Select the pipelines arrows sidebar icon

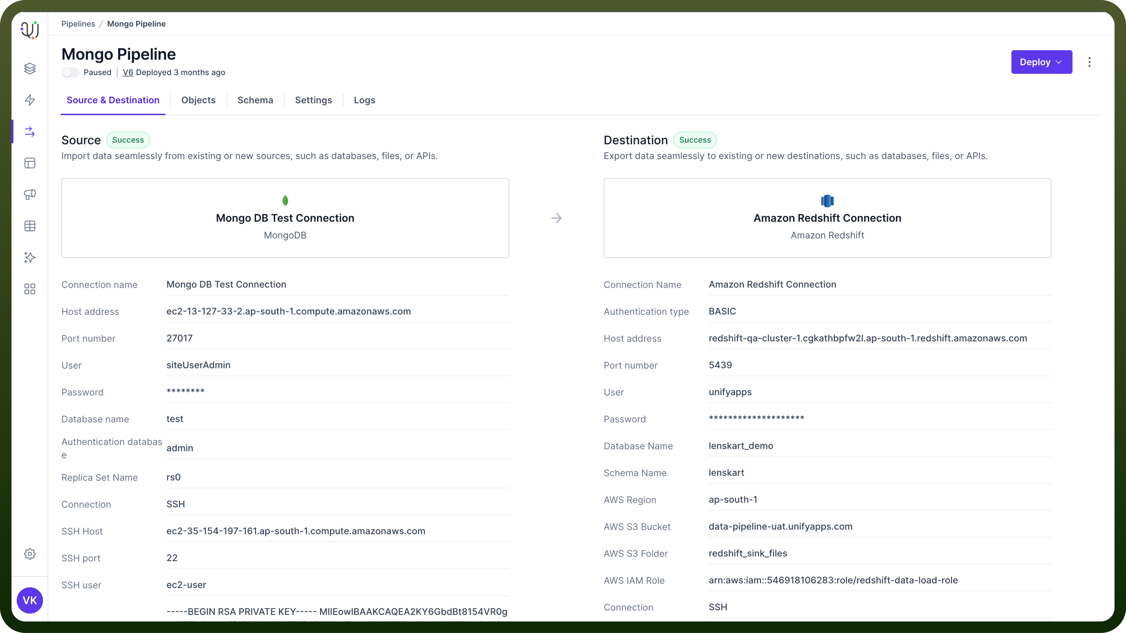tap(30, 131)
